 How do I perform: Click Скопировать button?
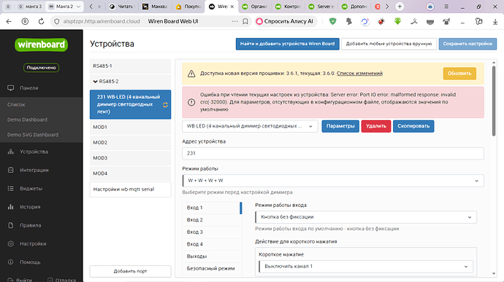coord(413,126)
